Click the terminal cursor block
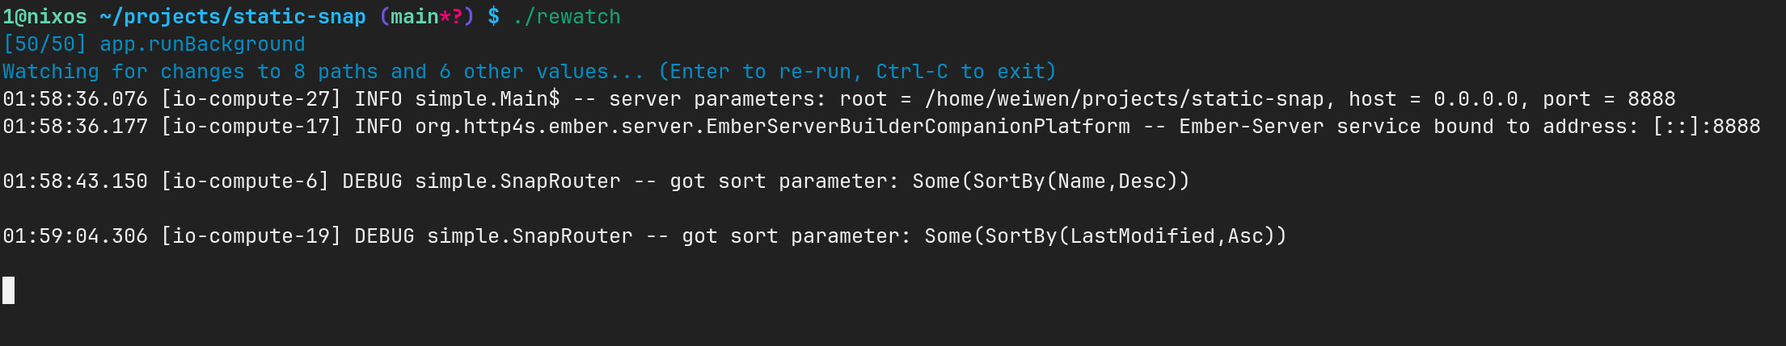The width and height of the screenshot is (1786, 346). point(8,290)
